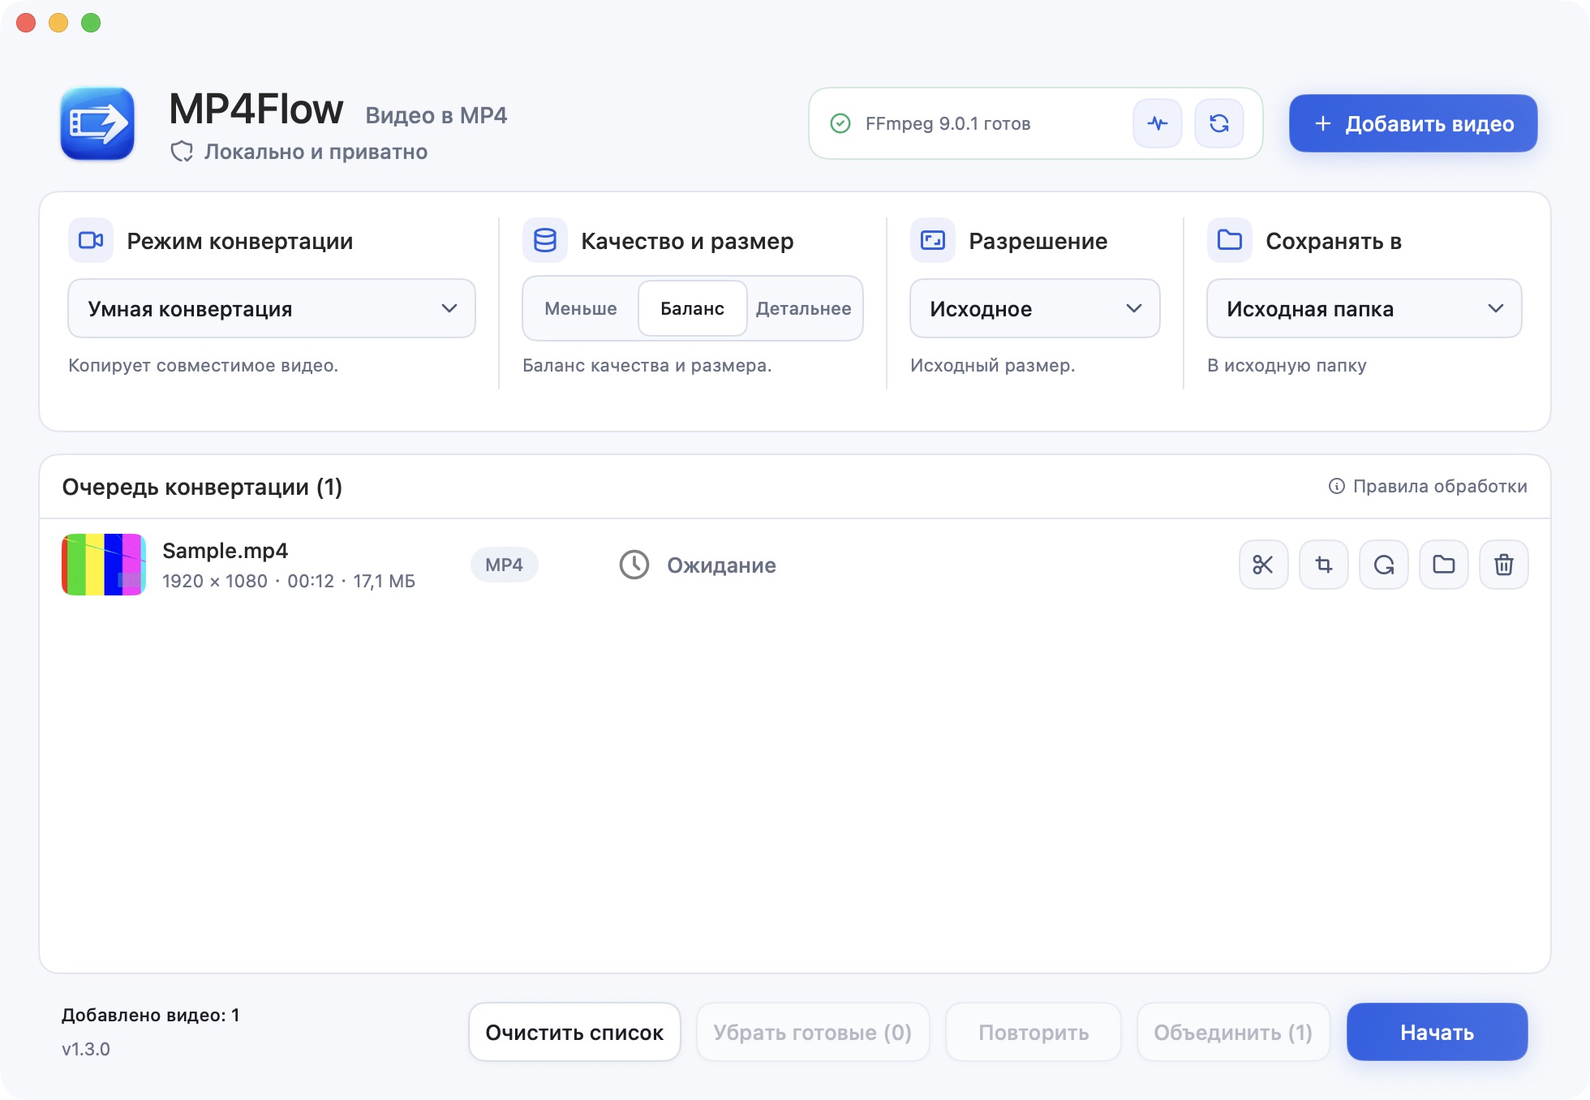Click the Очистить список button
This screenshot has width=1590, height=1100.
coord(574,1032)
